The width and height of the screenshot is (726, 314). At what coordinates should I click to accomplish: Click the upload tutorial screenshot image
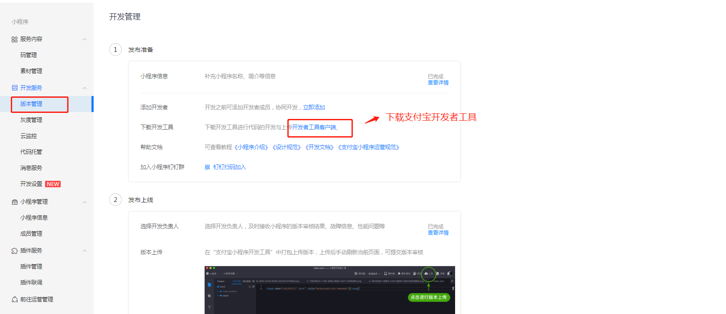click(330, 290)
